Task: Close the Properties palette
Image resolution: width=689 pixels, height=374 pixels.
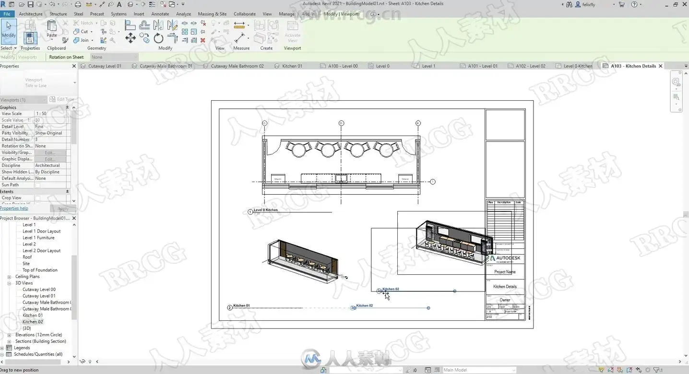Action: click(74, 66)
